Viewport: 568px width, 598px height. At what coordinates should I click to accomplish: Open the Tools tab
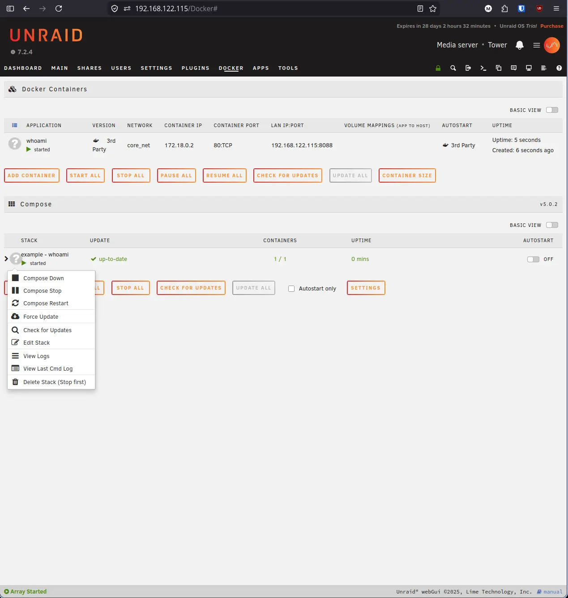pos(288,68)
